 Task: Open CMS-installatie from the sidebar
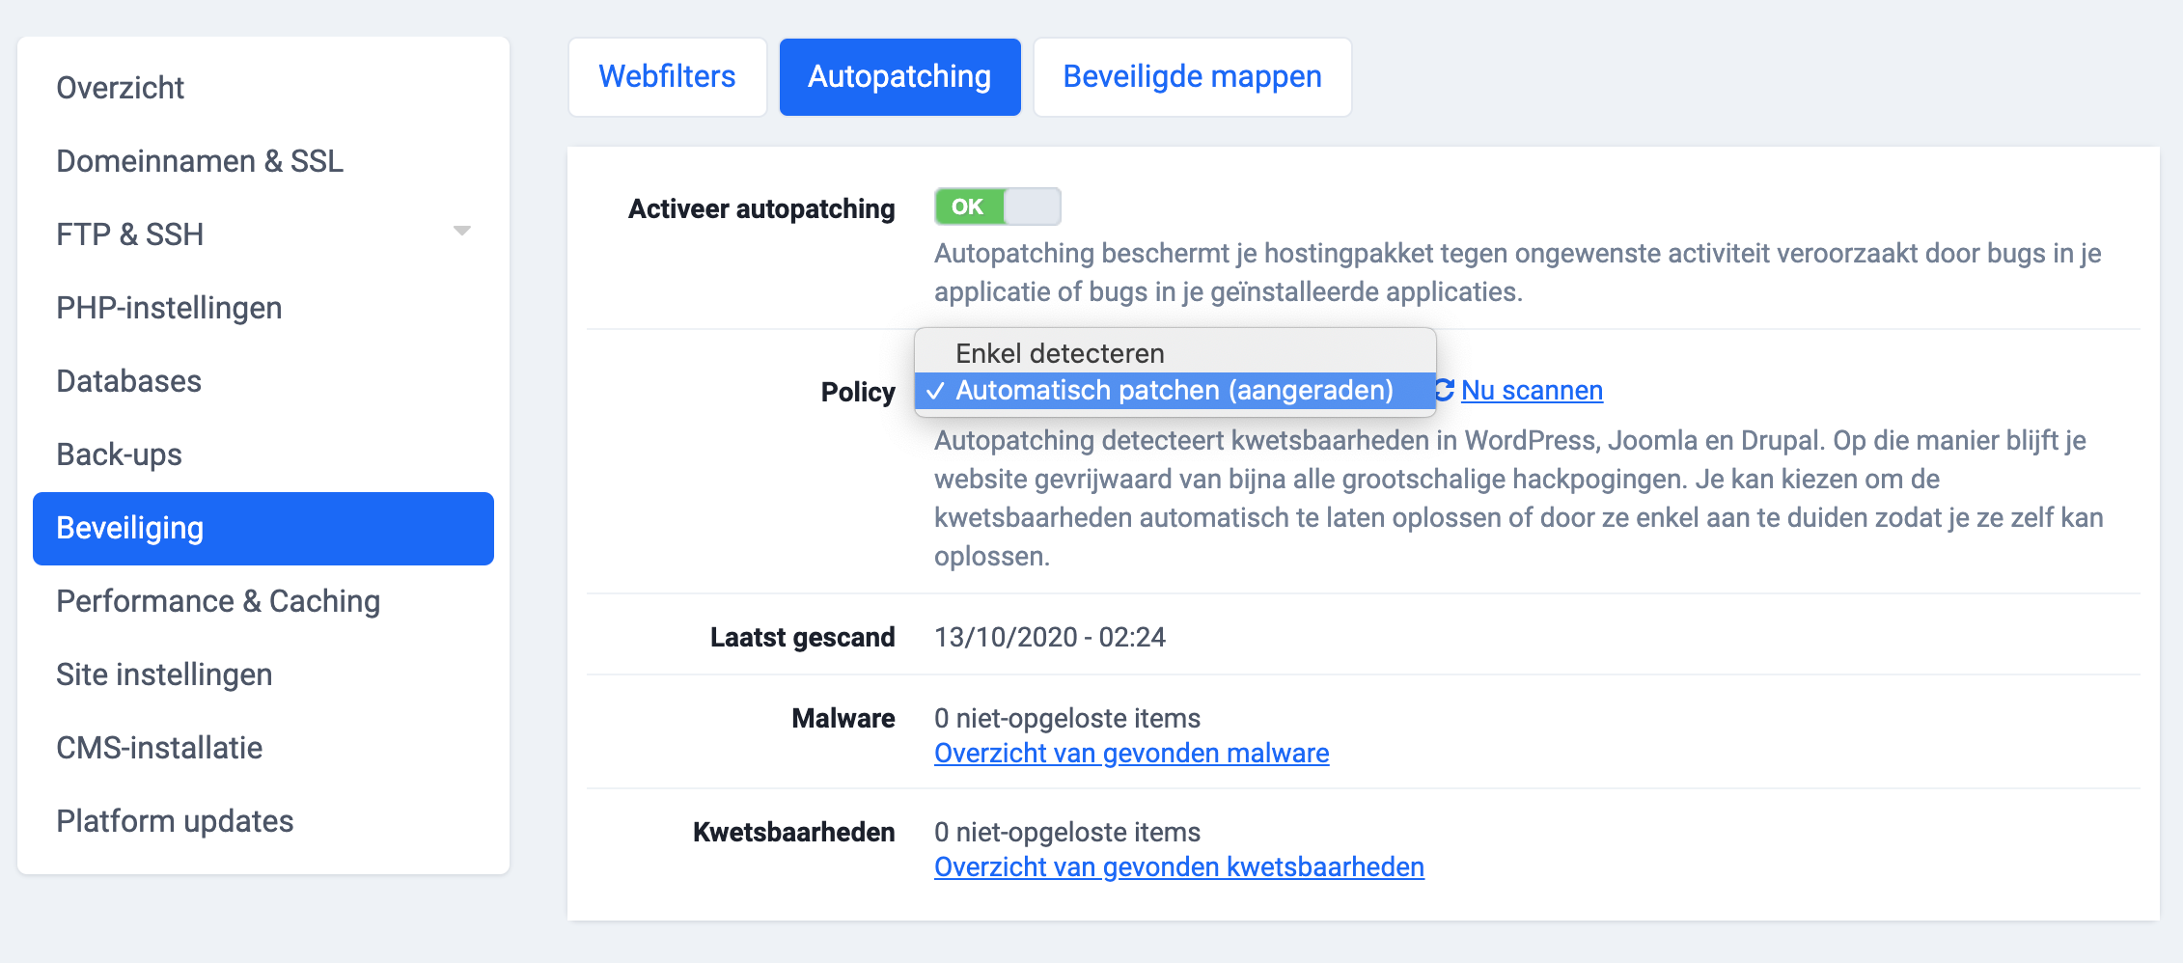point(159,747)
